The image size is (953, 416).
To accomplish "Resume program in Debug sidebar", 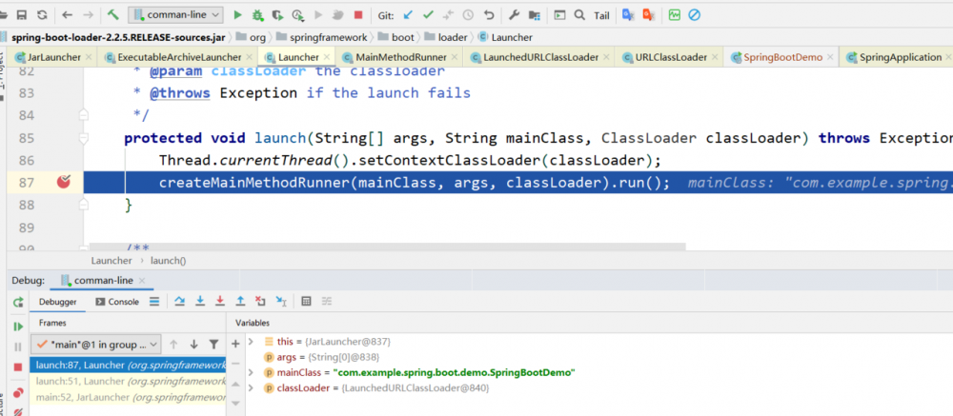I will [x=18, y=327].
